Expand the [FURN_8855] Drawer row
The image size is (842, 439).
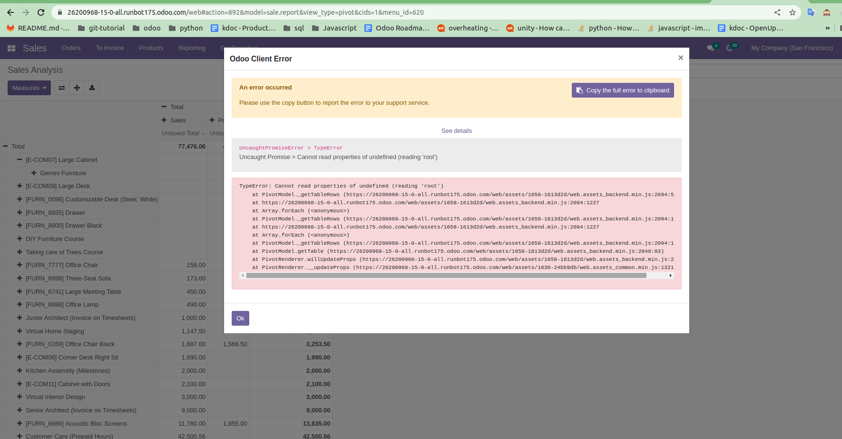[x=19, y=212]
